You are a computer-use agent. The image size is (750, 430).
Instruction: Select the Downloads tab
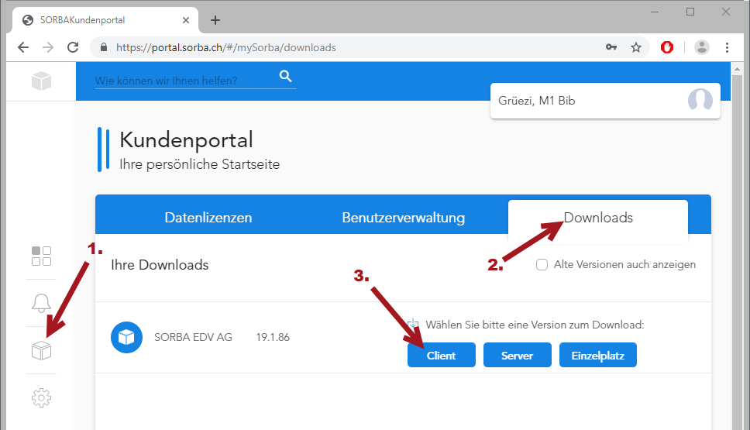598,218
